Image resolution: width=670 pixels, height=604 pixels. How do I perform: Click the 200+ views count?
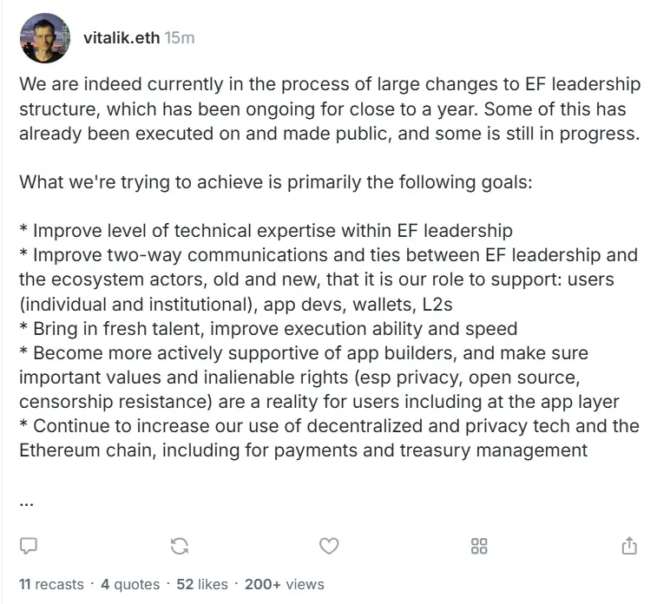pyautogui.click(x=284, y=584)
